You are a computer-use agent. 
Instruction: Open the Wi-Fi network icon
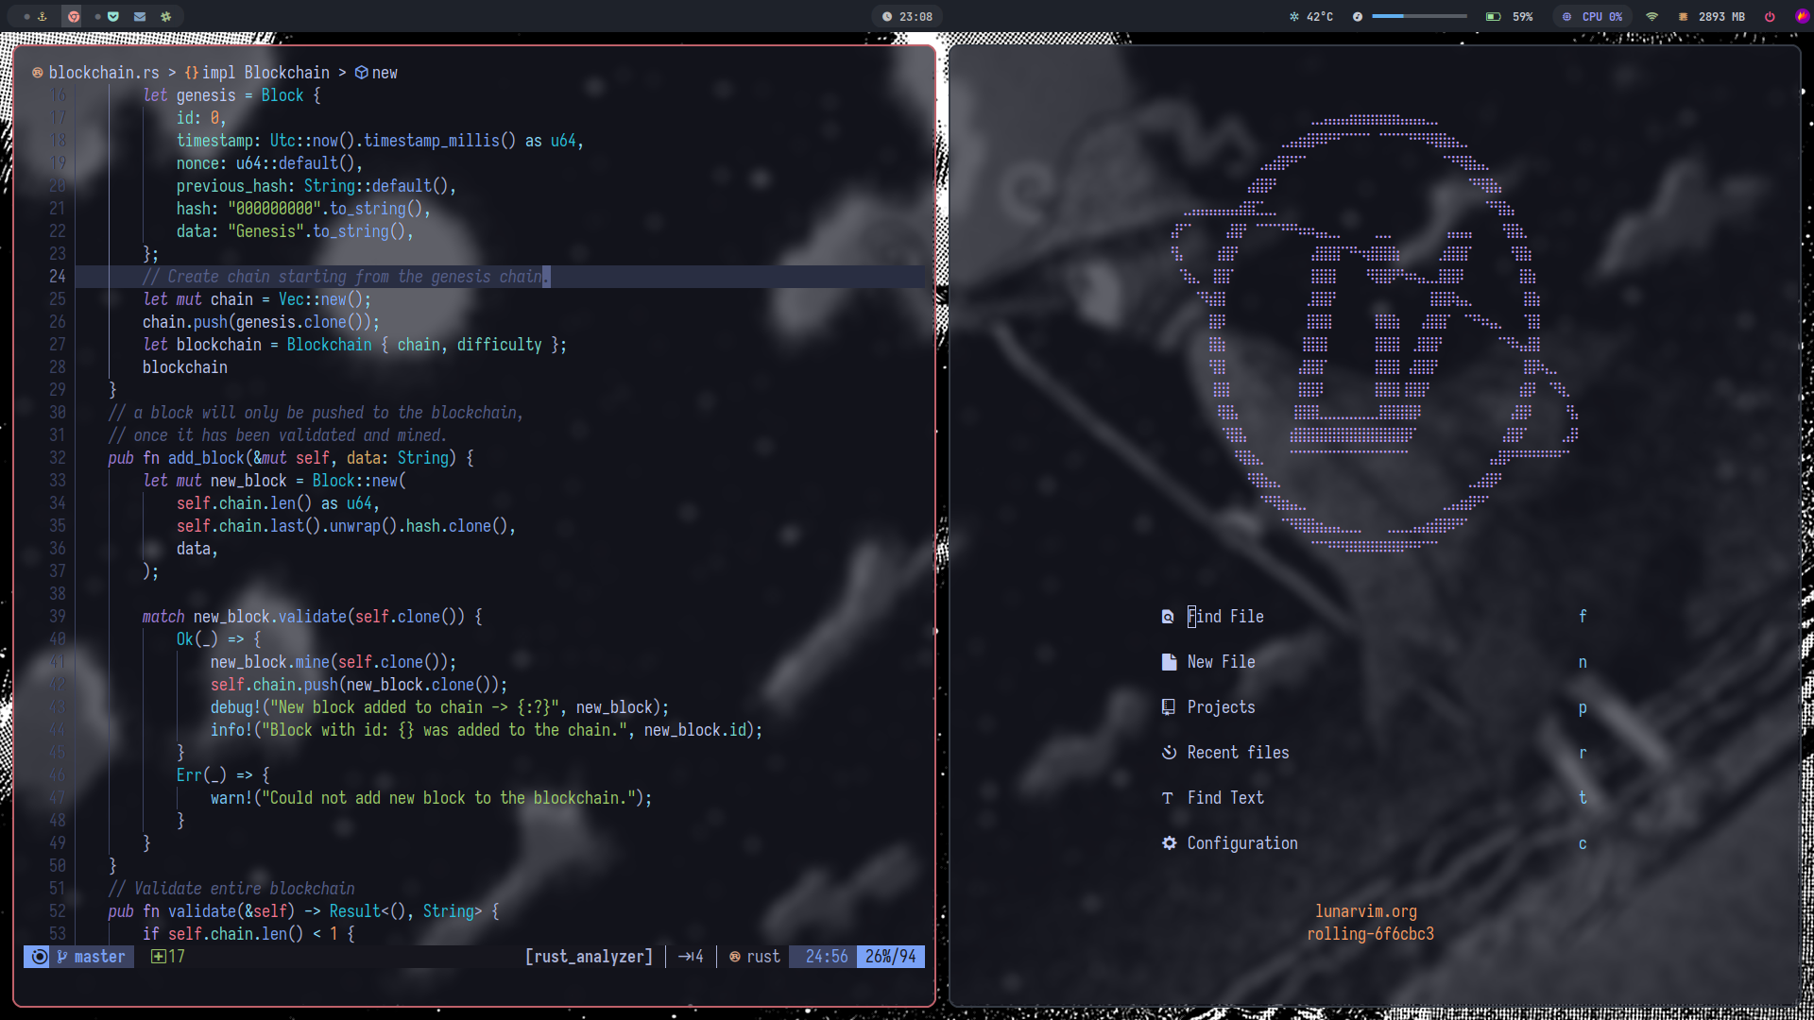[1652, 16]
